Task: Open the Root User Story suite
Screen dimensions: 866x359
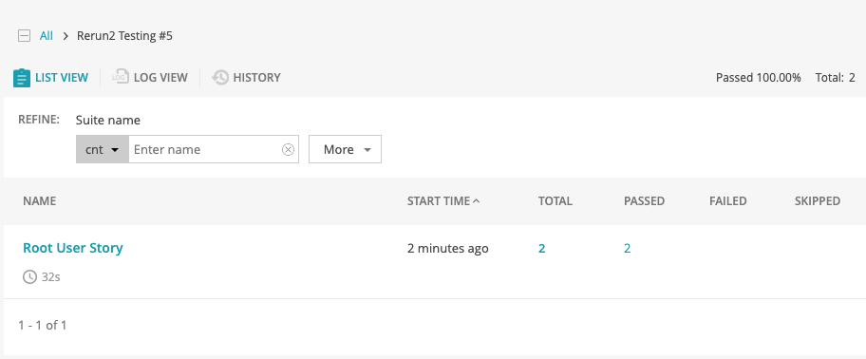Action: [73, 248]
